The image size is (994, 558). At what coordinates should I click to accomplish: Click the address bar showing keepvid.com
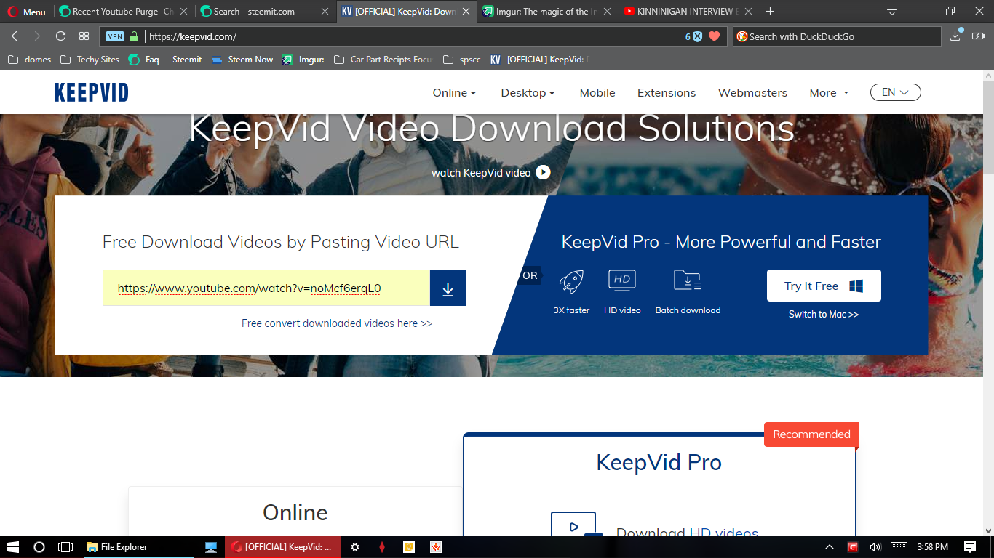[415, 36]
